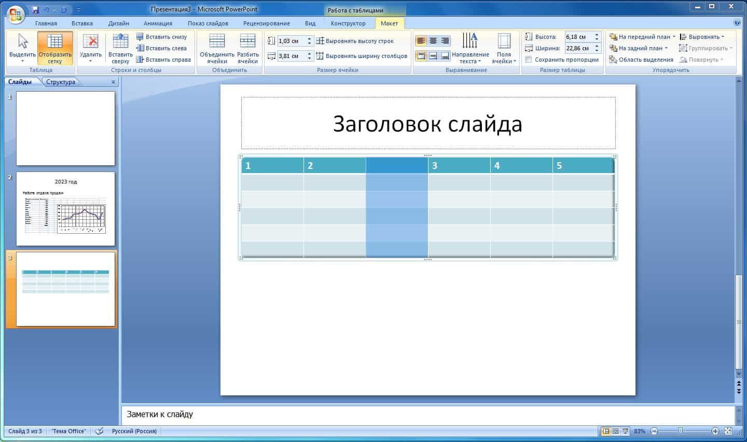Open the quick access toolbar customization arrow
This screenshot has height=442, width=747.
(x=78, y=10)
